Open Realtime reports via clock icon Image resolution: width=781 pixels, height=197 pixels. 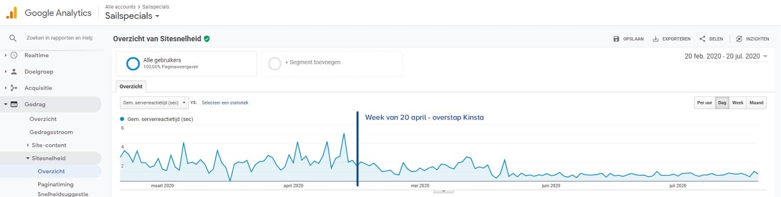tap(14, 56)
